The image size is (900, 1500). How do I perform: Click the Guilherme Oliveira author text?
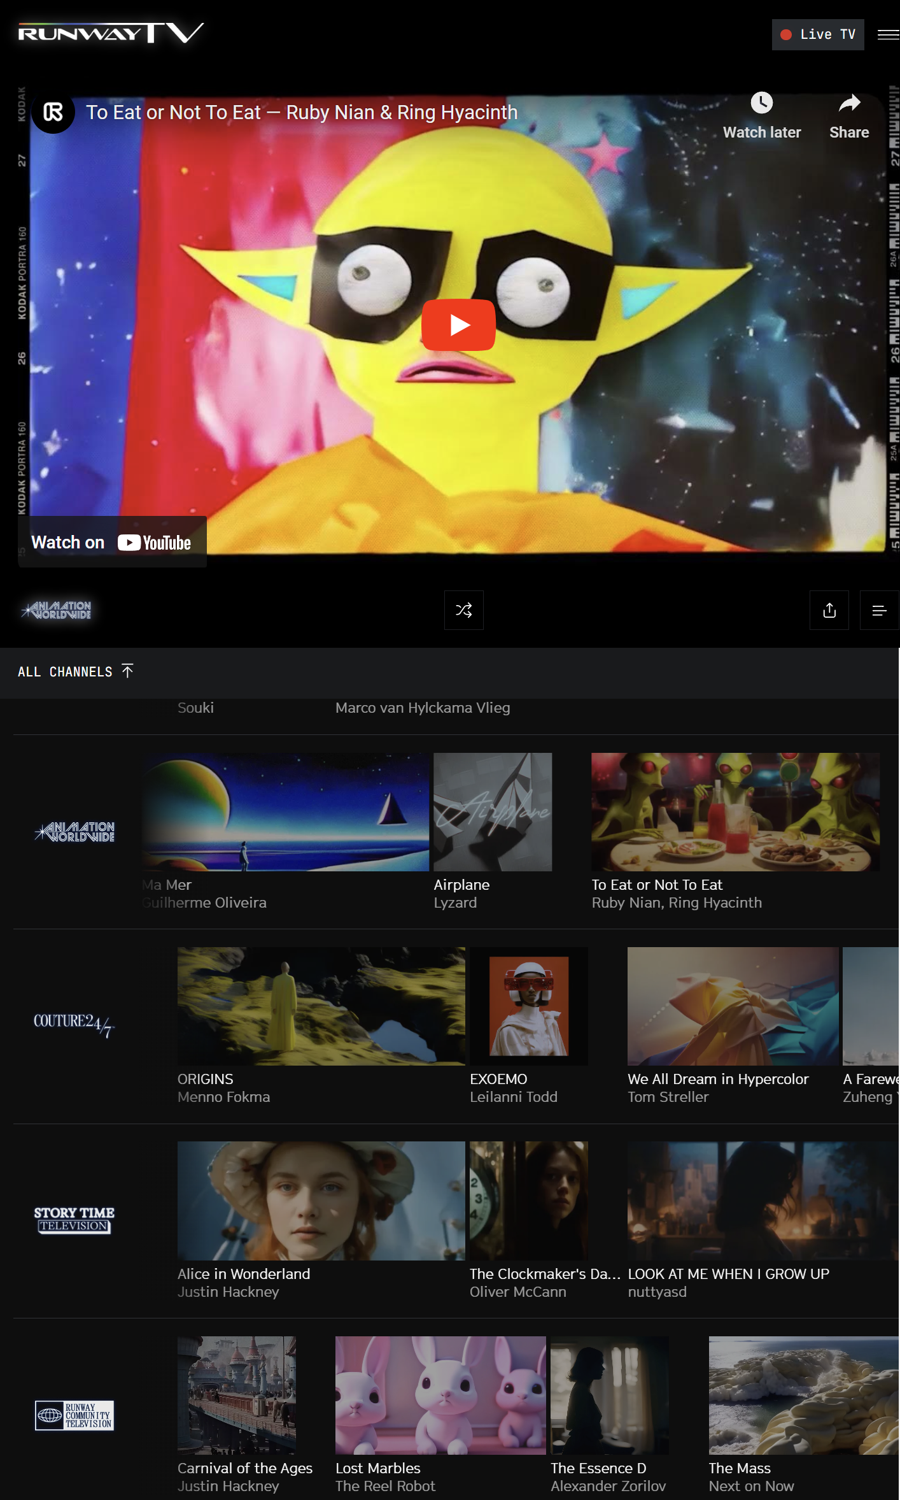204,903
